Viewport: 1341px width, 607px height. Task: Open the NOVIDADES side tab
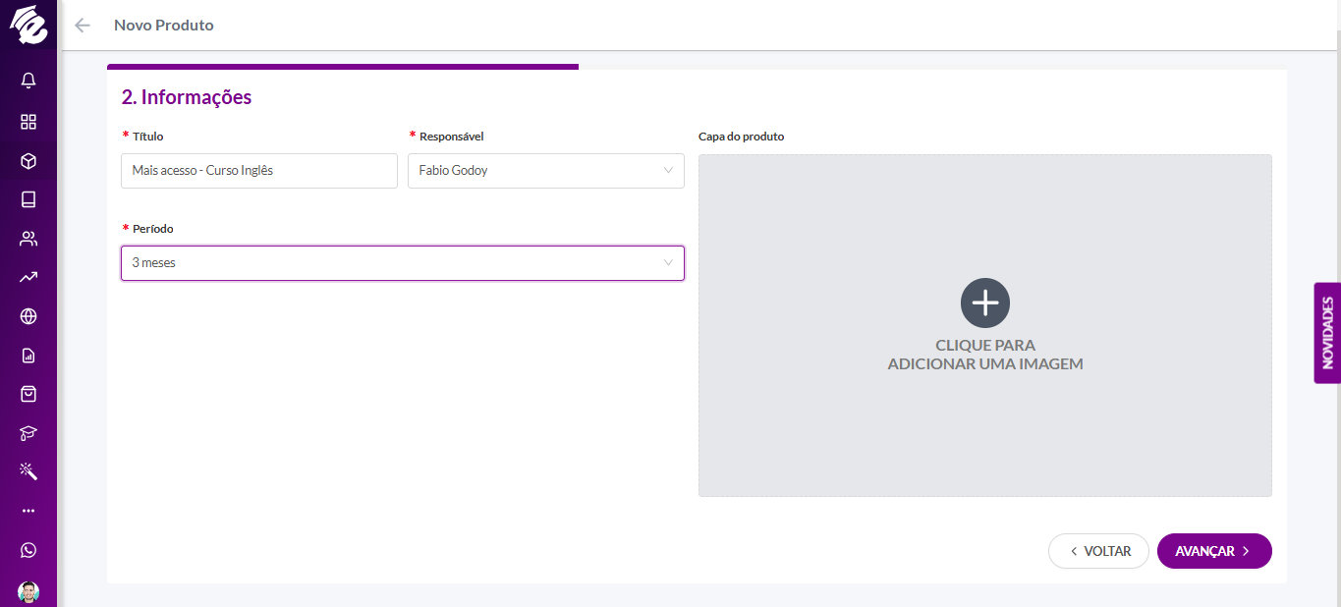coord(1327,333)
